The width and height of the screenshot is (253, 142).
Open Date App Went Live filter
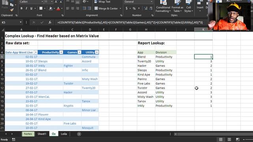36,52
